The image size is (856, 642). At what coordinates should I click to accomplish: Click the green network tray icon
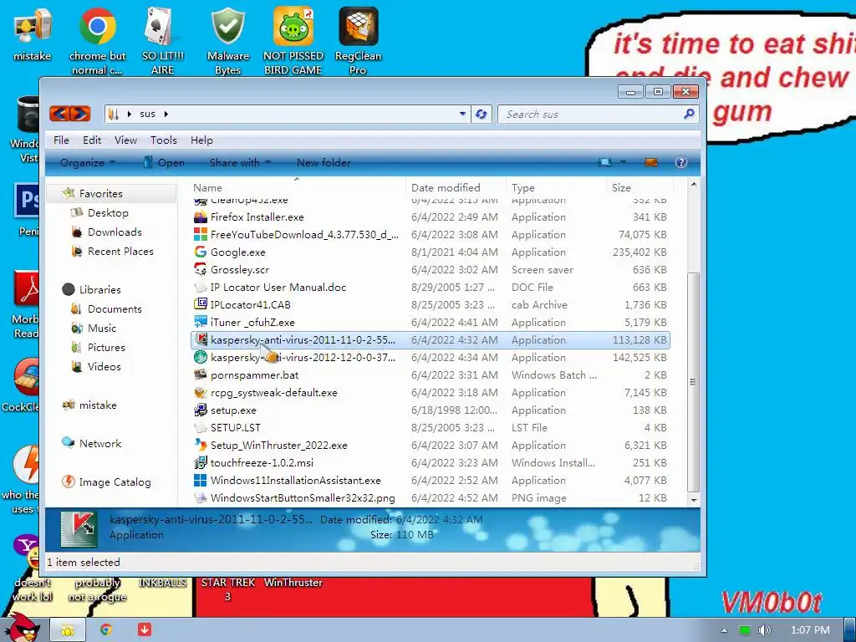(745, 630)
